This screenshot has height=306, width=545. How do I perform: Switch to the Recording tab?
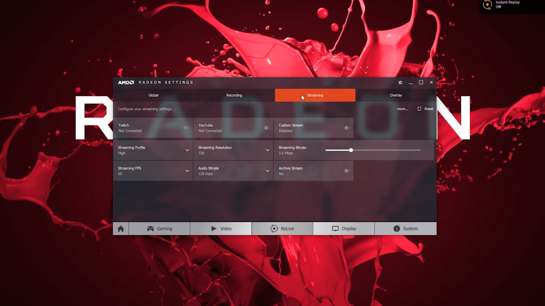(234, 95)
